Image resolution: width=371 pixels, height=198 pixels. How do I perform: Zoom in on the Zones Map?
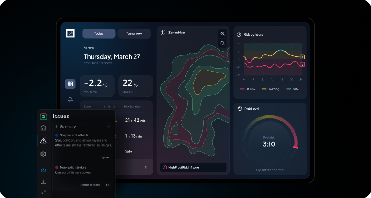click(222, 33)
